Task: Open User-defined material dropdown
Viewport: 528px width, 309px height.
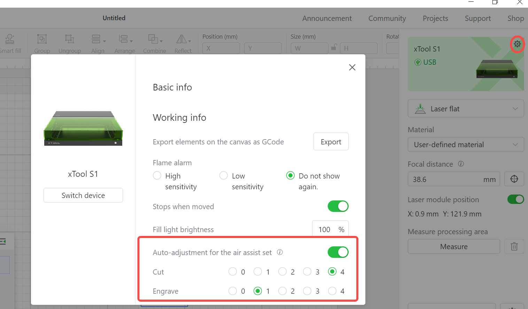Action: (466, 144)
